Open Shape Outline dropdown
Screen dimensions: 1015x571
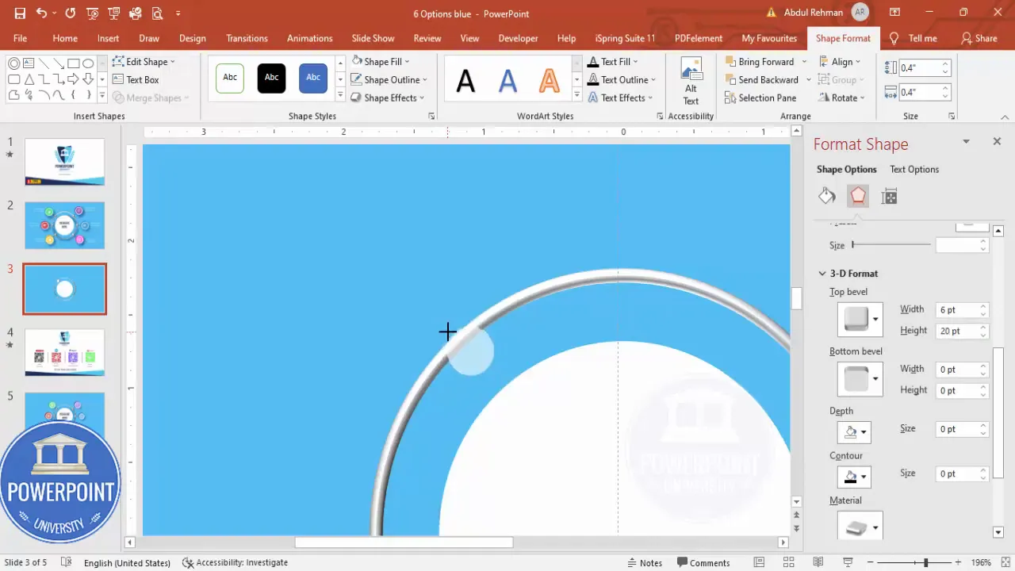click(x=389, y=79)
